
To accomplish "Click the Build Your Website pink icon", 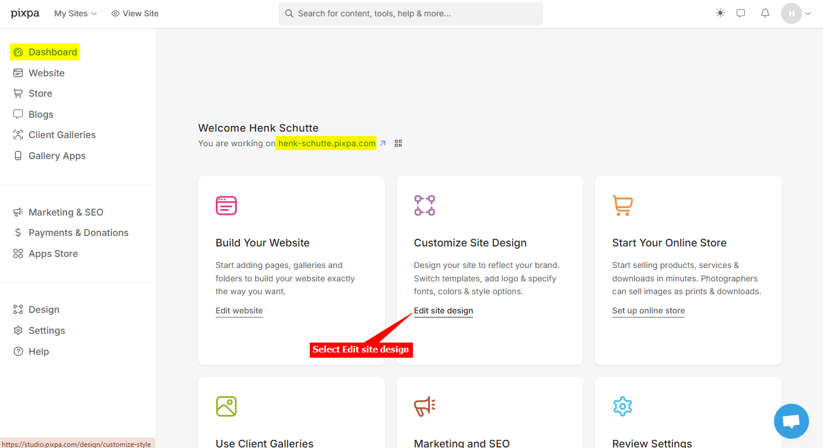I will pos(226,206).
